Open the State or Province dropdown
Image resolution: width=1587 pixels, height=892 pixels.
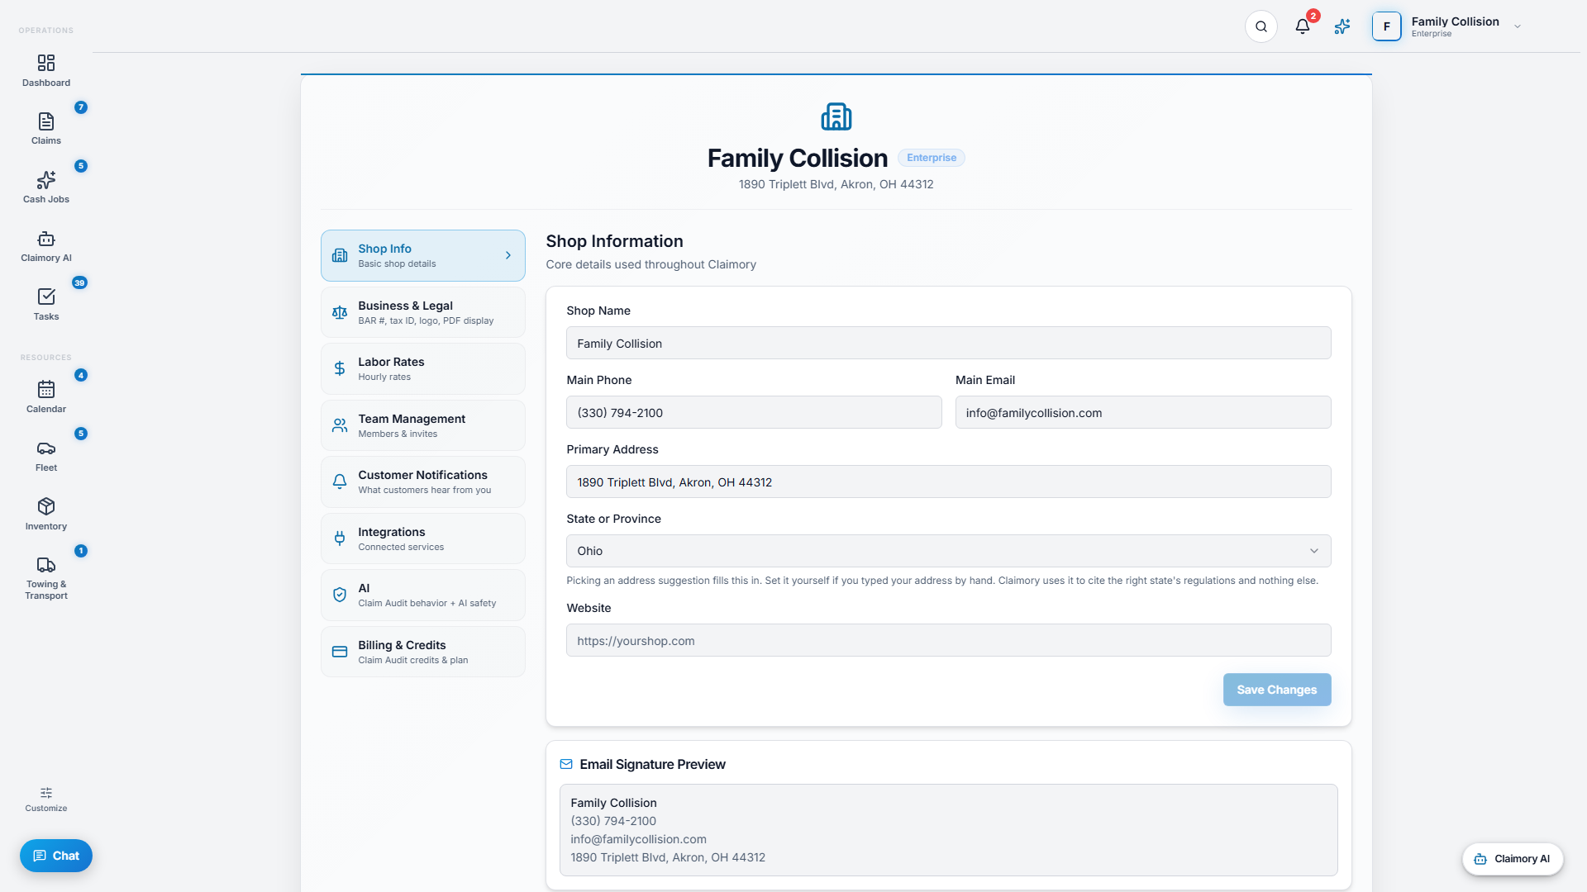949,551
